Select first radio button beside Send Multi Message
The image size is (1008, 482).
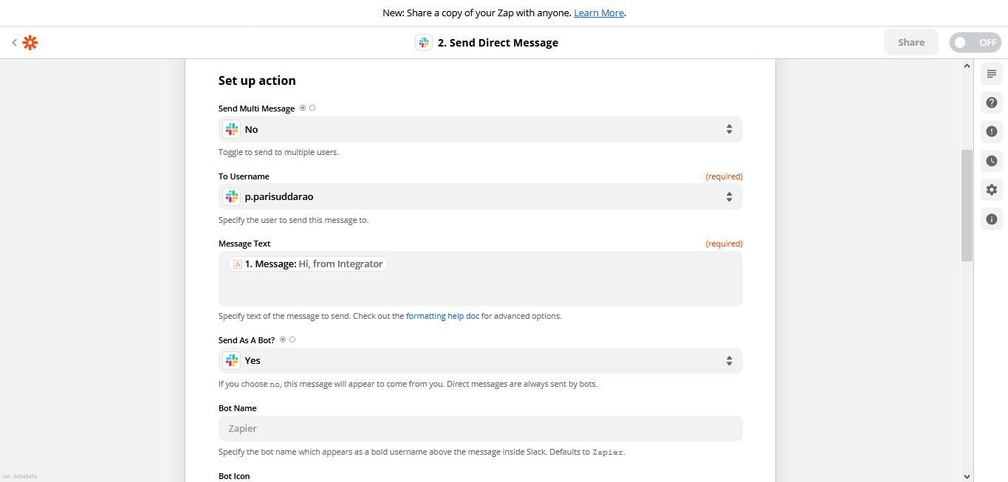coord(303,109)
